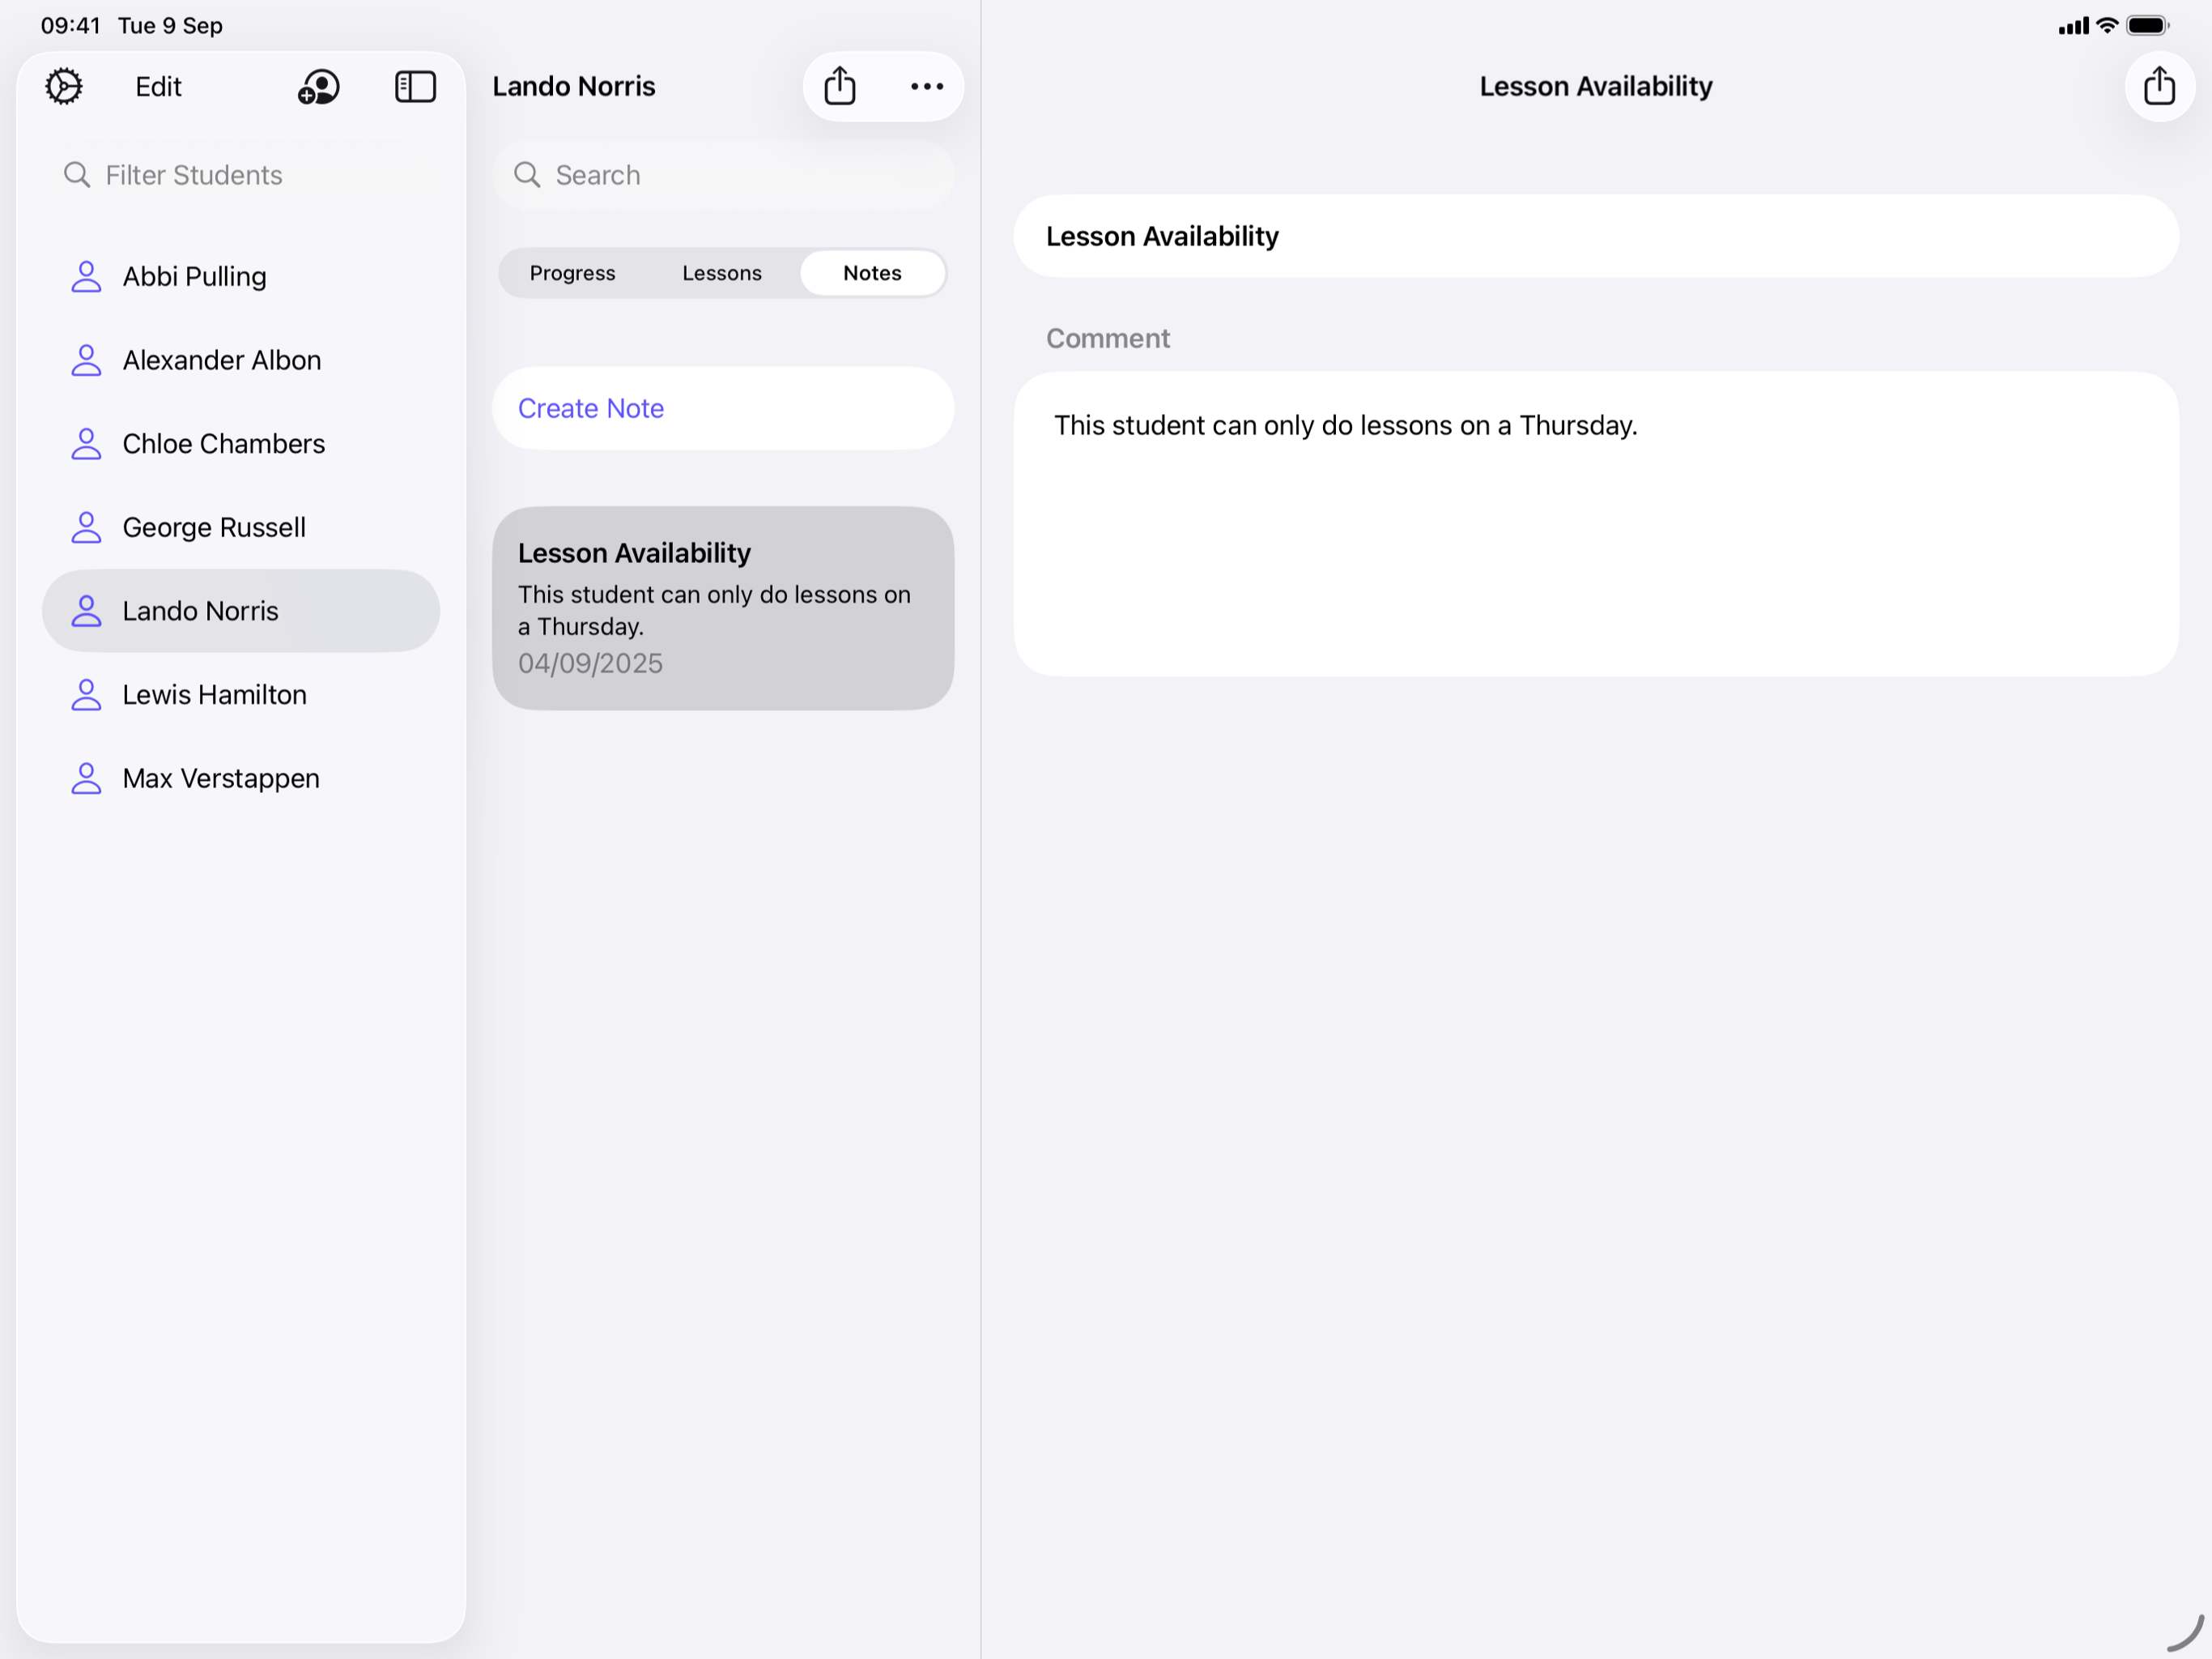Select the Notes segment

(871, 273)
